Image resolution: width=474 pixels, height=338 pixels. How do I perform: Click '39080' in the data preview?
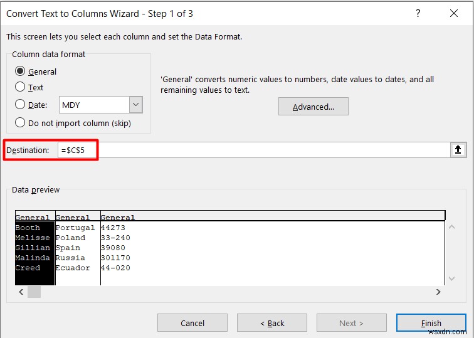[x=113, y=248]
